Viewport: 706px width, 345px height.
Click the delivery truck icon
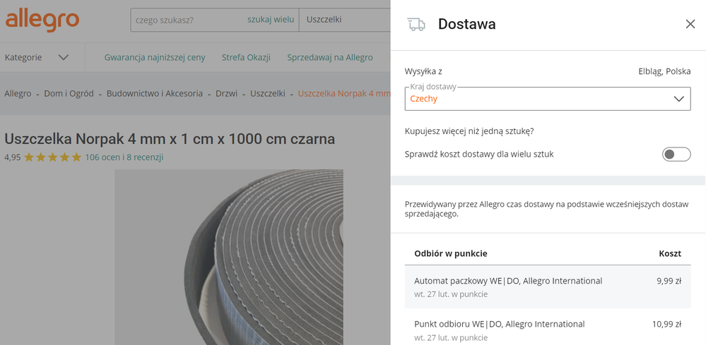(x=416, y=24)
